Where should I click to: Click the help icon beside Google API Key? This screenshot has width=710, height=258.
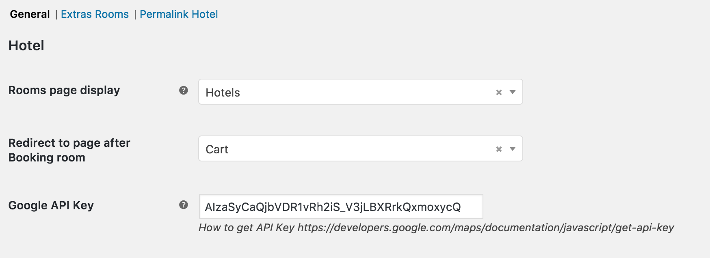coord(184,205)
